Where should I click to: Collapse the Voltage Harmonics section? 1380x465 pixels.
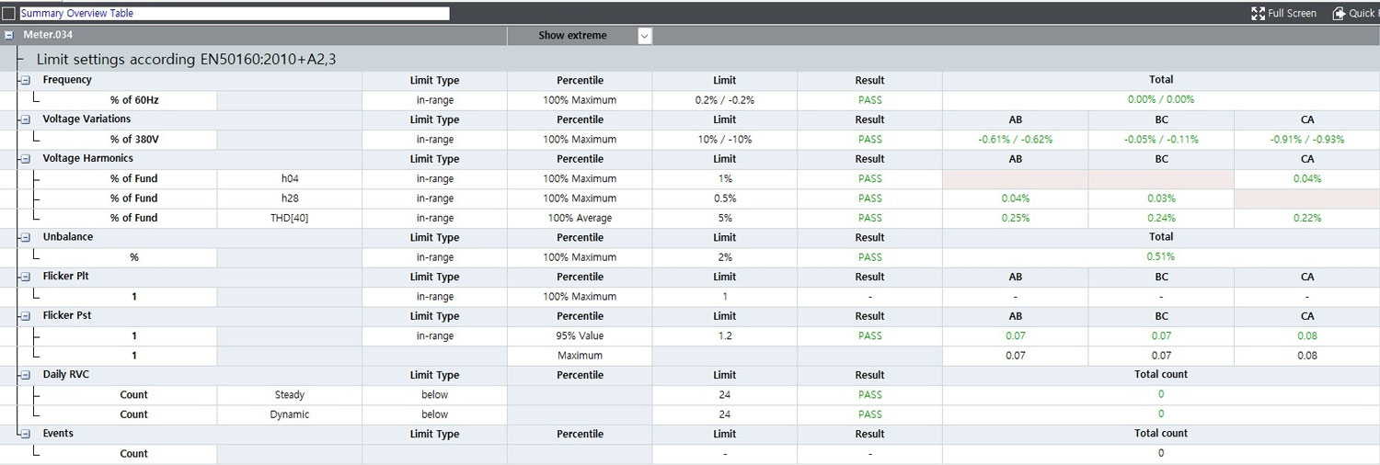point(26,159)
